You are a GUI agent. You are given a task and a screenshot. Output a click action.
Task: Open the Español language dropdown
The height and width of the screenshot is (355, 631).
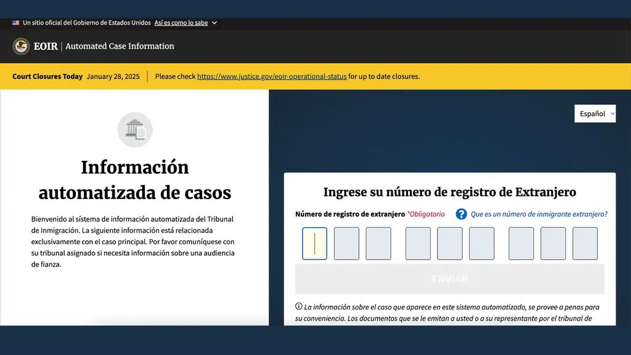pyautogui.click(x=595, y=113)
